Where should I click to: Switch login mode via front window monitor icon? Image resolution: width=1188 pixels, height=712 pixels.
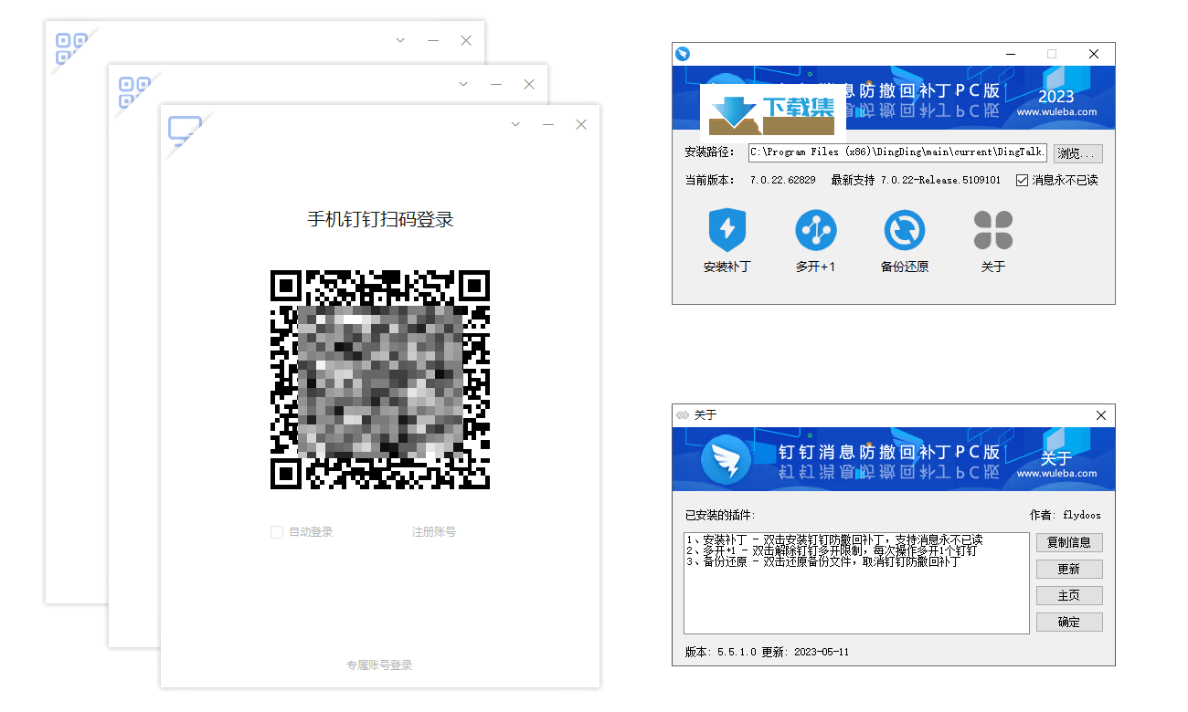click(x=185, y=131)
